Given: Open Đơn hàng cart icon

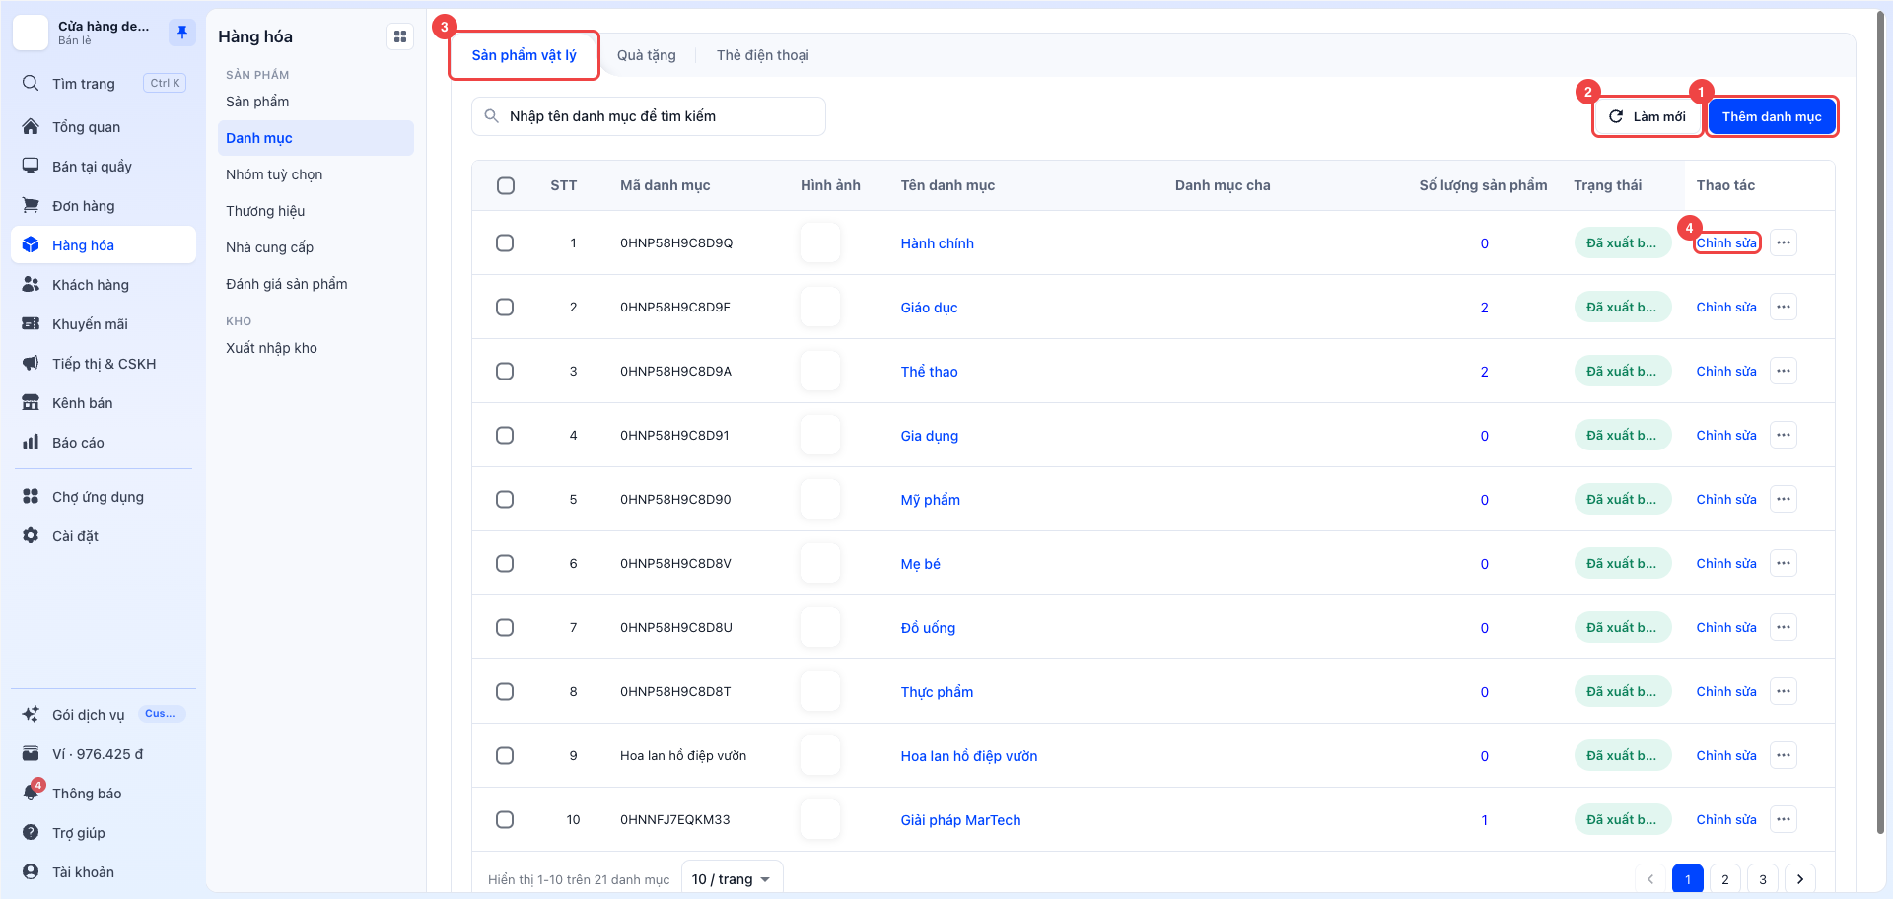Looking at the screenshot, I should 31,205.
